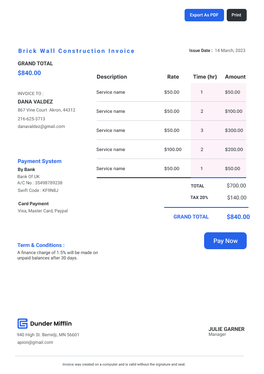Click the $840.00 grand total at bottom

tap(238, 217)
